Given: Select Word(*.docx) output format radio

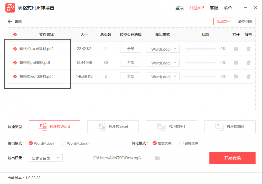Looking at the screenshot, I should coord(64,143).
